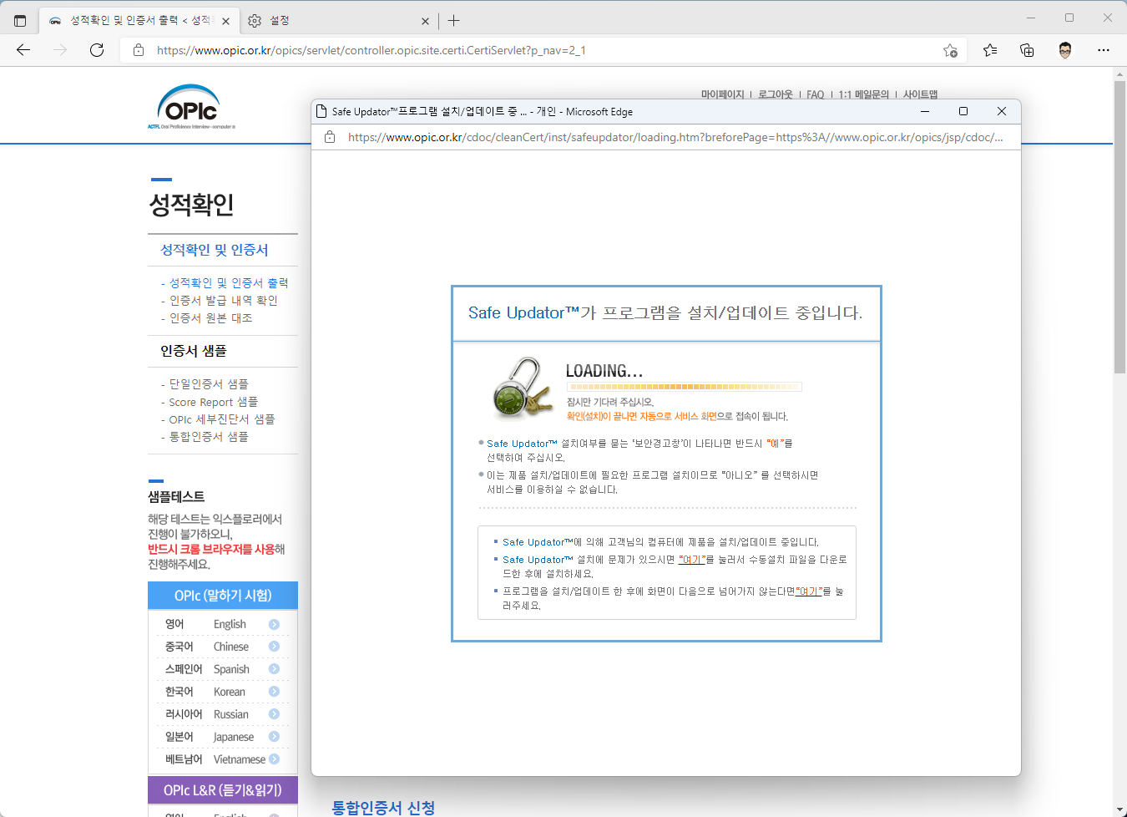Click the OPIc L&R (듣기&읽기) header
The width and height of the screenshot is (1127, 817).
[x=223, y=790]
